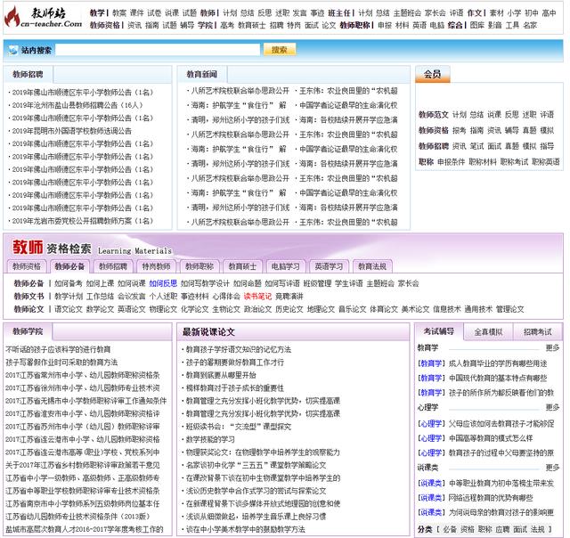Screen dimensions: 570x538
Task: Open 江苏省幼儿园教师专业技术资格条件（2013版）
Action: [77, 517]
